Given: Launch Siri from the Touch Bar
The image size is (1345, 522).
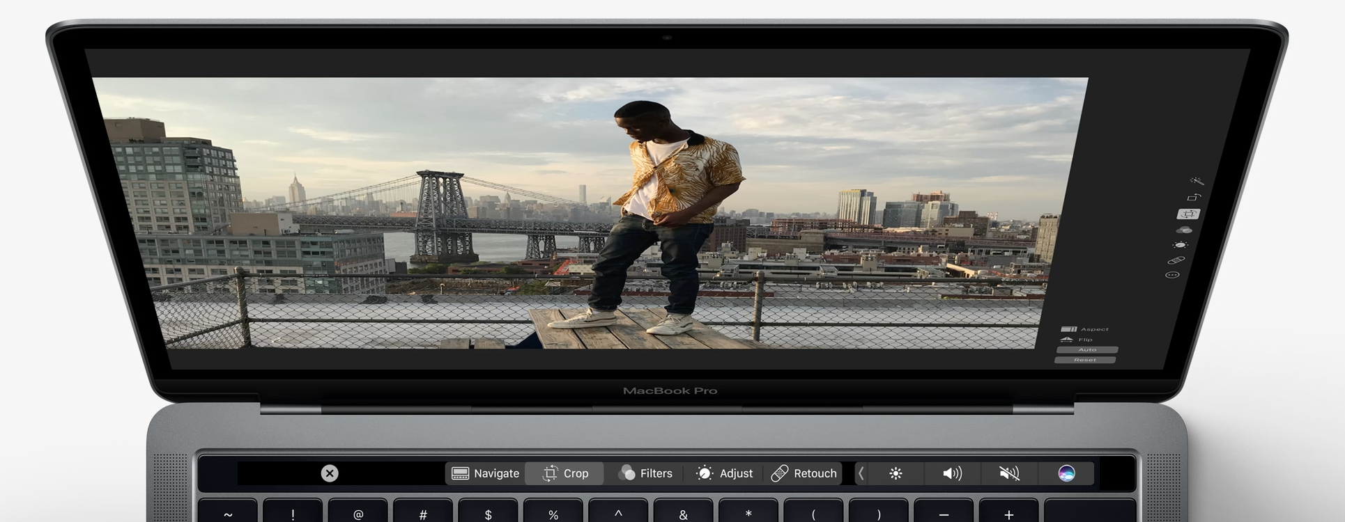Looking at the screenshot, I should click(x=1066, y=473).
